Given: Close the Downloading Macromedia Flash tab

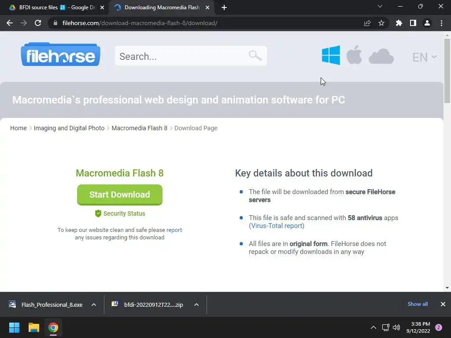Looking at the screenshot, I should click(207, 7).
